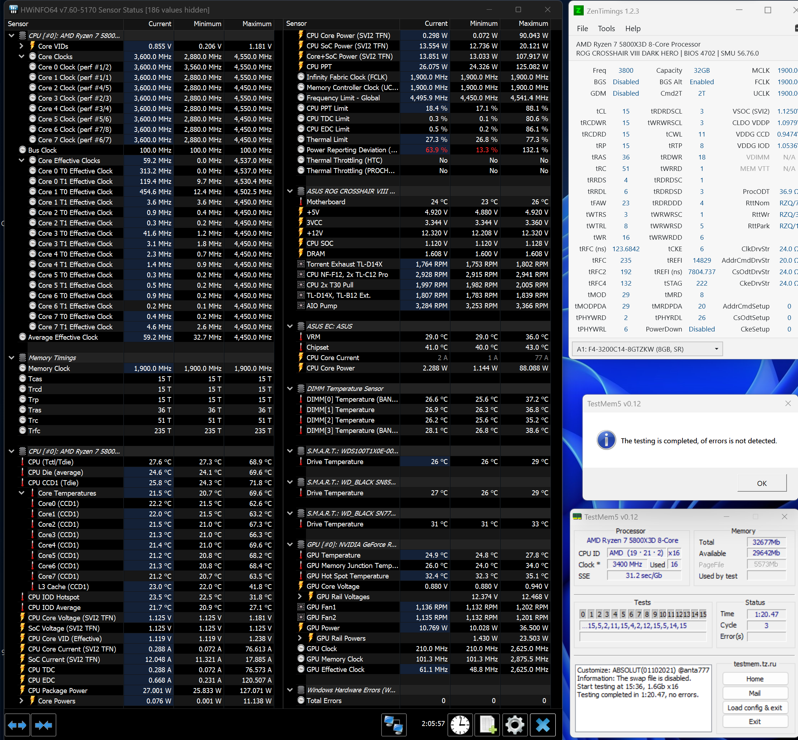Collapse the ASUS EC: ASUS section
The height and width of the screenshot is (740, 798).
click(x=290, y=326)
